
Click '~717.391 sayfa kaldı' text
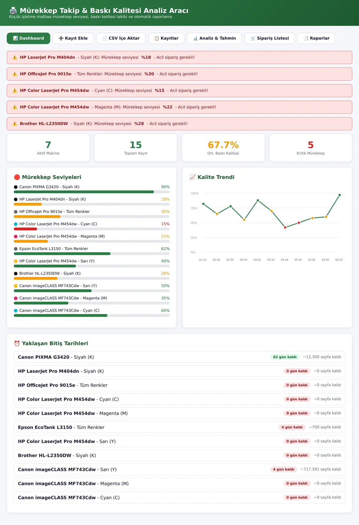tap(321, 469)
